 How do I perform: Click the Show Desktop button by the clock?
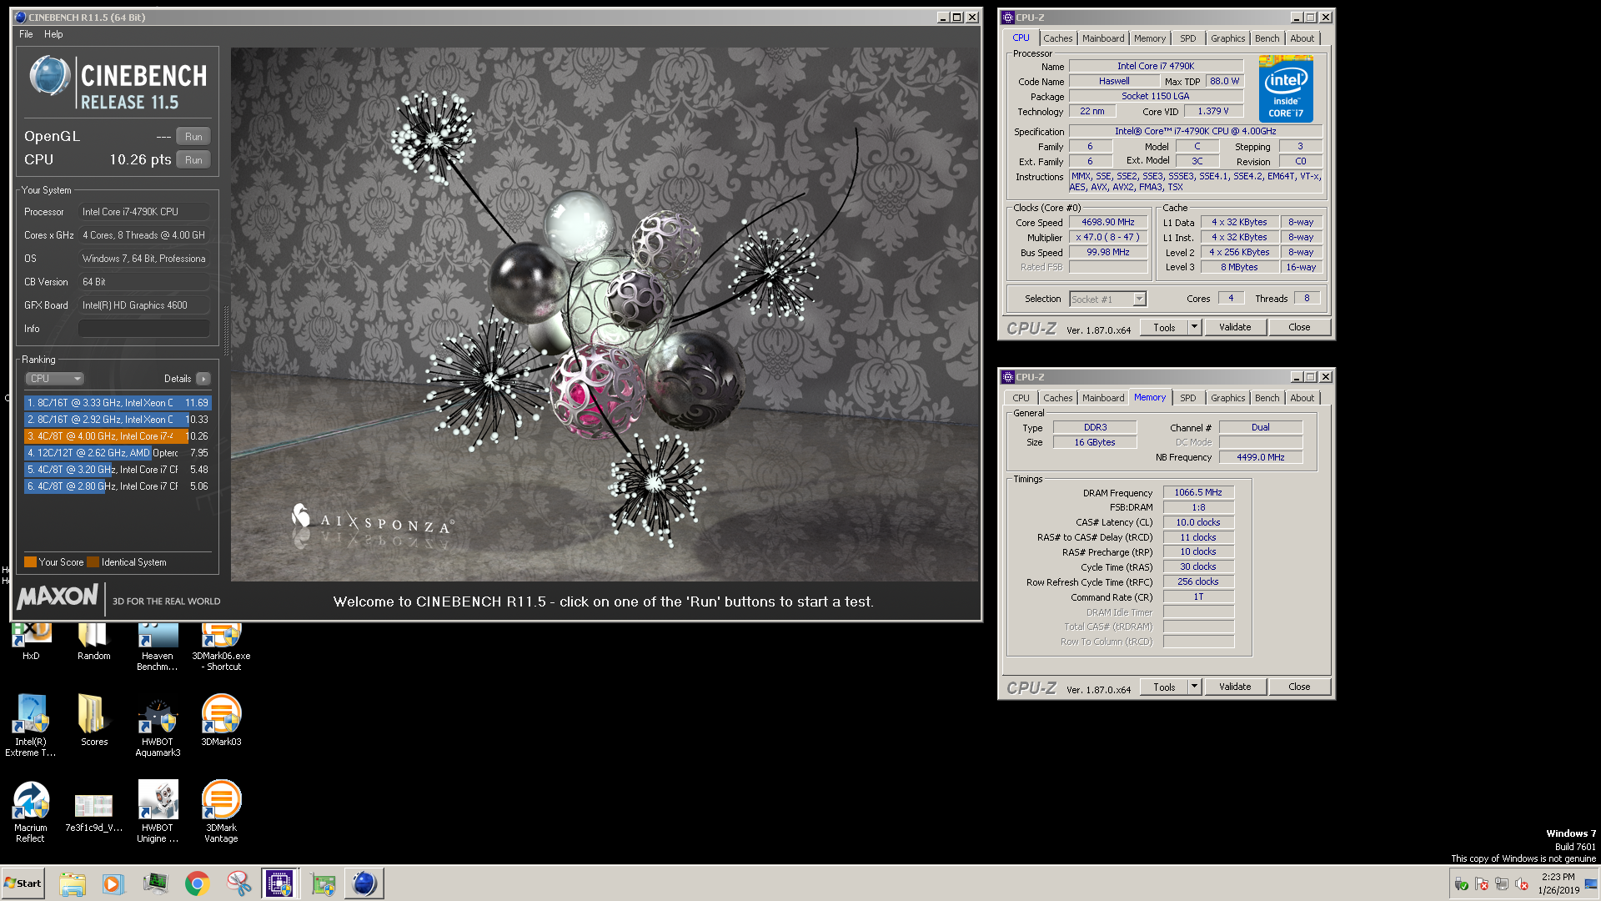tap(1592, 883)
